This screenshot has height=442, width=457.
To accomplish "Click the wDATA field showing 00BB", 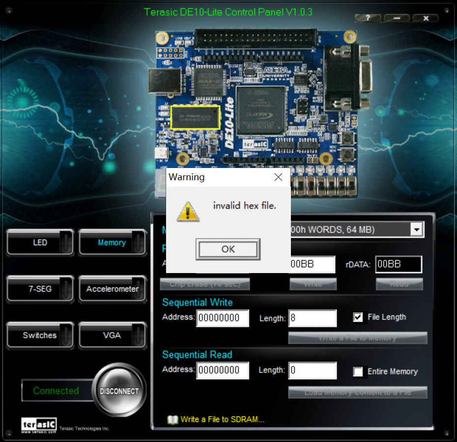I will [x=313, y=264].
